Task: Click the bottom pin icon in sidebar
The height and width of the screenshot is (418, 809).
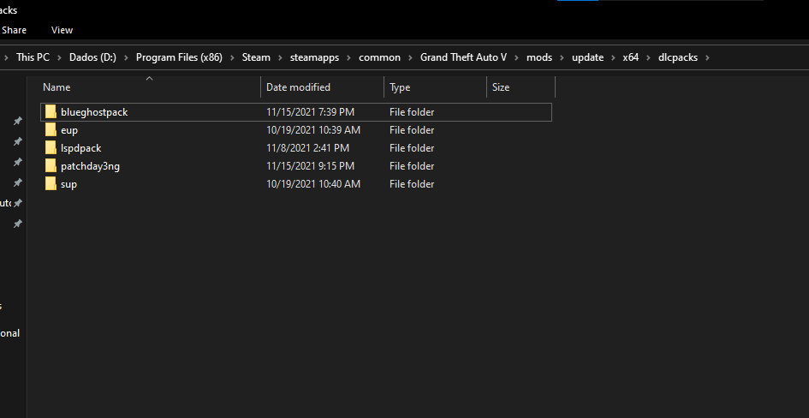Action: pos(17,224)
